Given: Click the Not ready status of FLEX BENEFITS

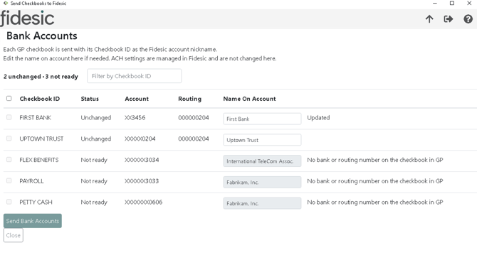Looking at the screenshot, I should pos(94,160).
